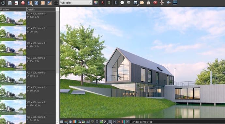Set current history image as A

(x=36, y=3)
